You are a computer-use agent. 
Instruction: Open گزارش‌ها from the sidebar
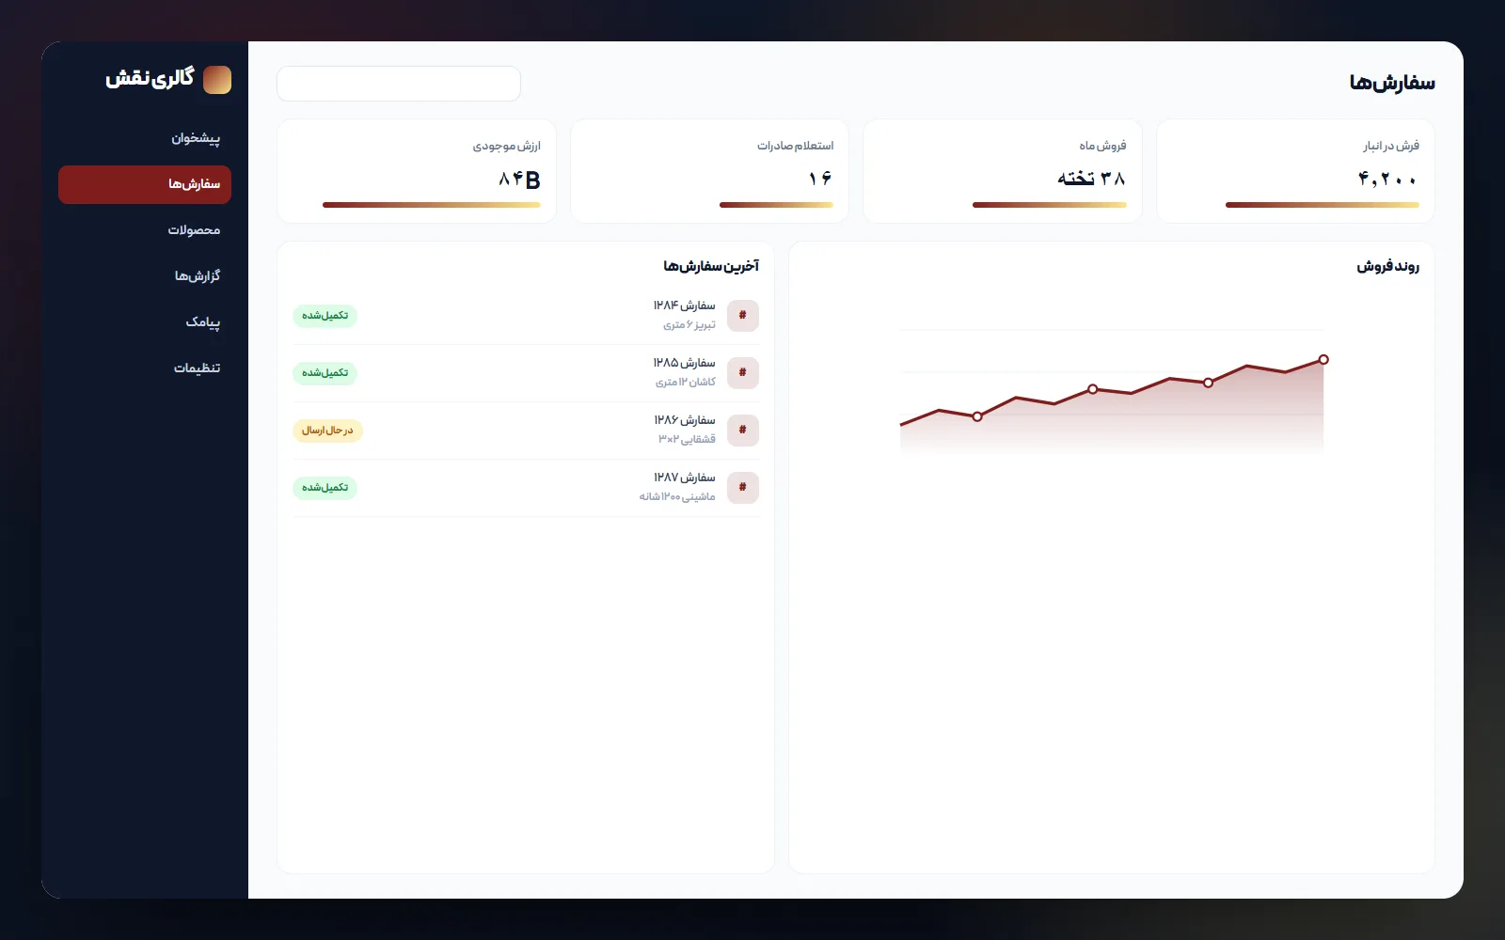point(145,276)
